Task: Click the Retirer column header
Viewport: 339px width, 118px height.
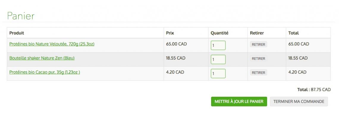Action: 257,33
